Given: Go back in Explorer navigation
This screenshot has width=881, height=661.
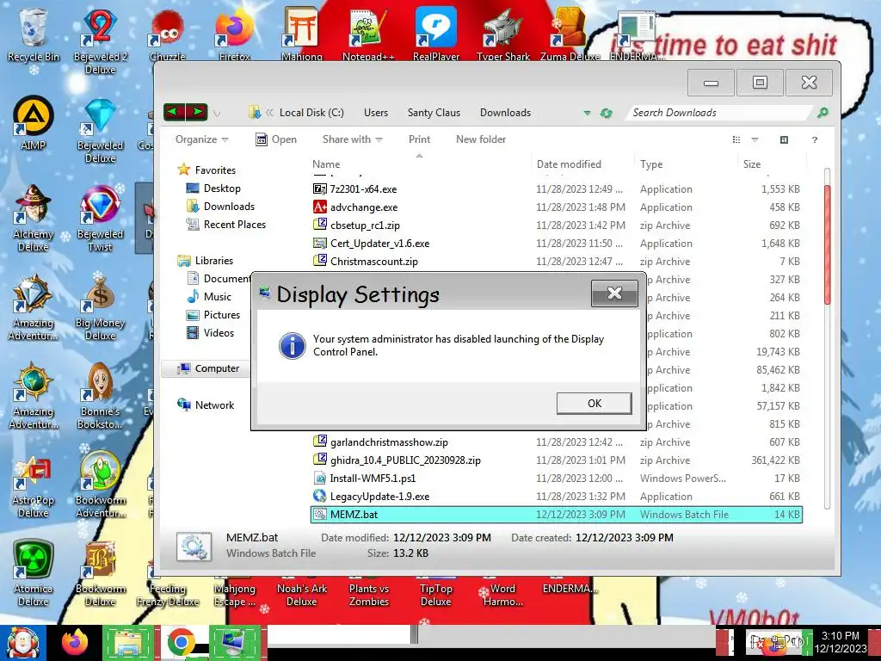Looking at the screenshot, I should [x=174, y=112].
